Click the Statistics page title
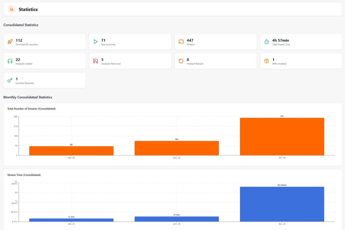Screen dimensions: 345x230 click(x=28, y=9)
